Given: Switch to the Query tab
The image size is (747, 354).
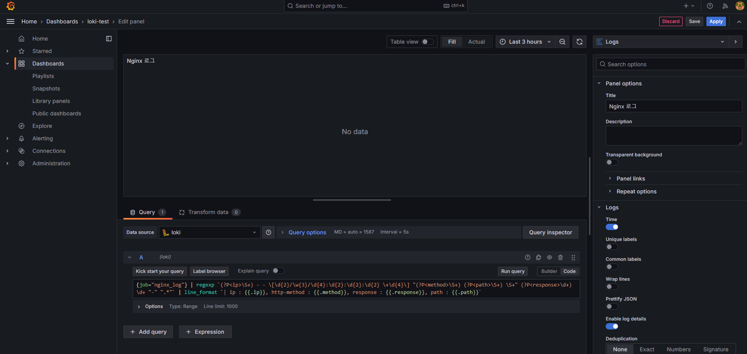Looking at the screenshot, I should point(148,212).
